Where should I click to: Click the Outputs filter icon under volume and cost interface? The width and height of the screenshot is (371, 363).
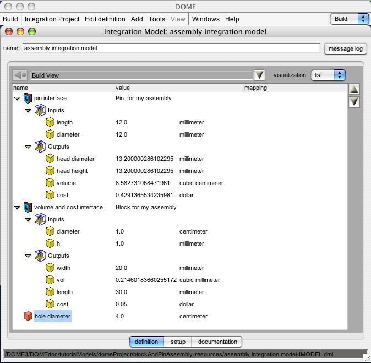40,256
